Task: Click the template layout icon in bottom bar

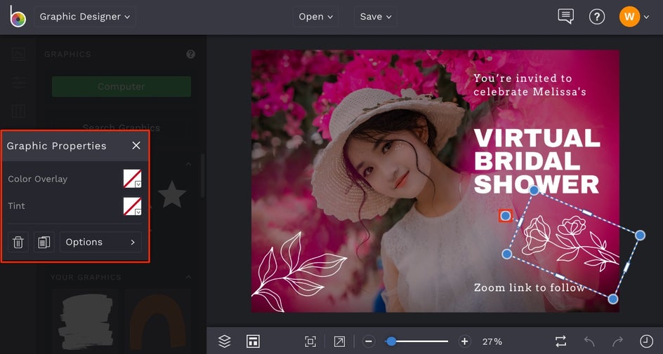Action: pos(253,341)
